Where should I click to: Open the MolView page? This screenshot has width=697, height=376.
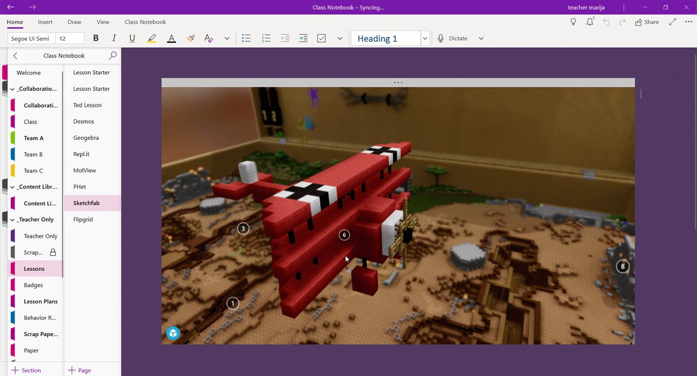[85, 171]
